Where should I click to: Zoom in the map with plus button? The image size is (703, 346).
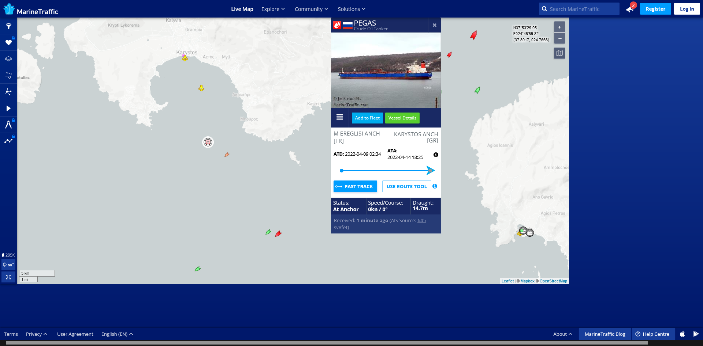tap(559, 27)
